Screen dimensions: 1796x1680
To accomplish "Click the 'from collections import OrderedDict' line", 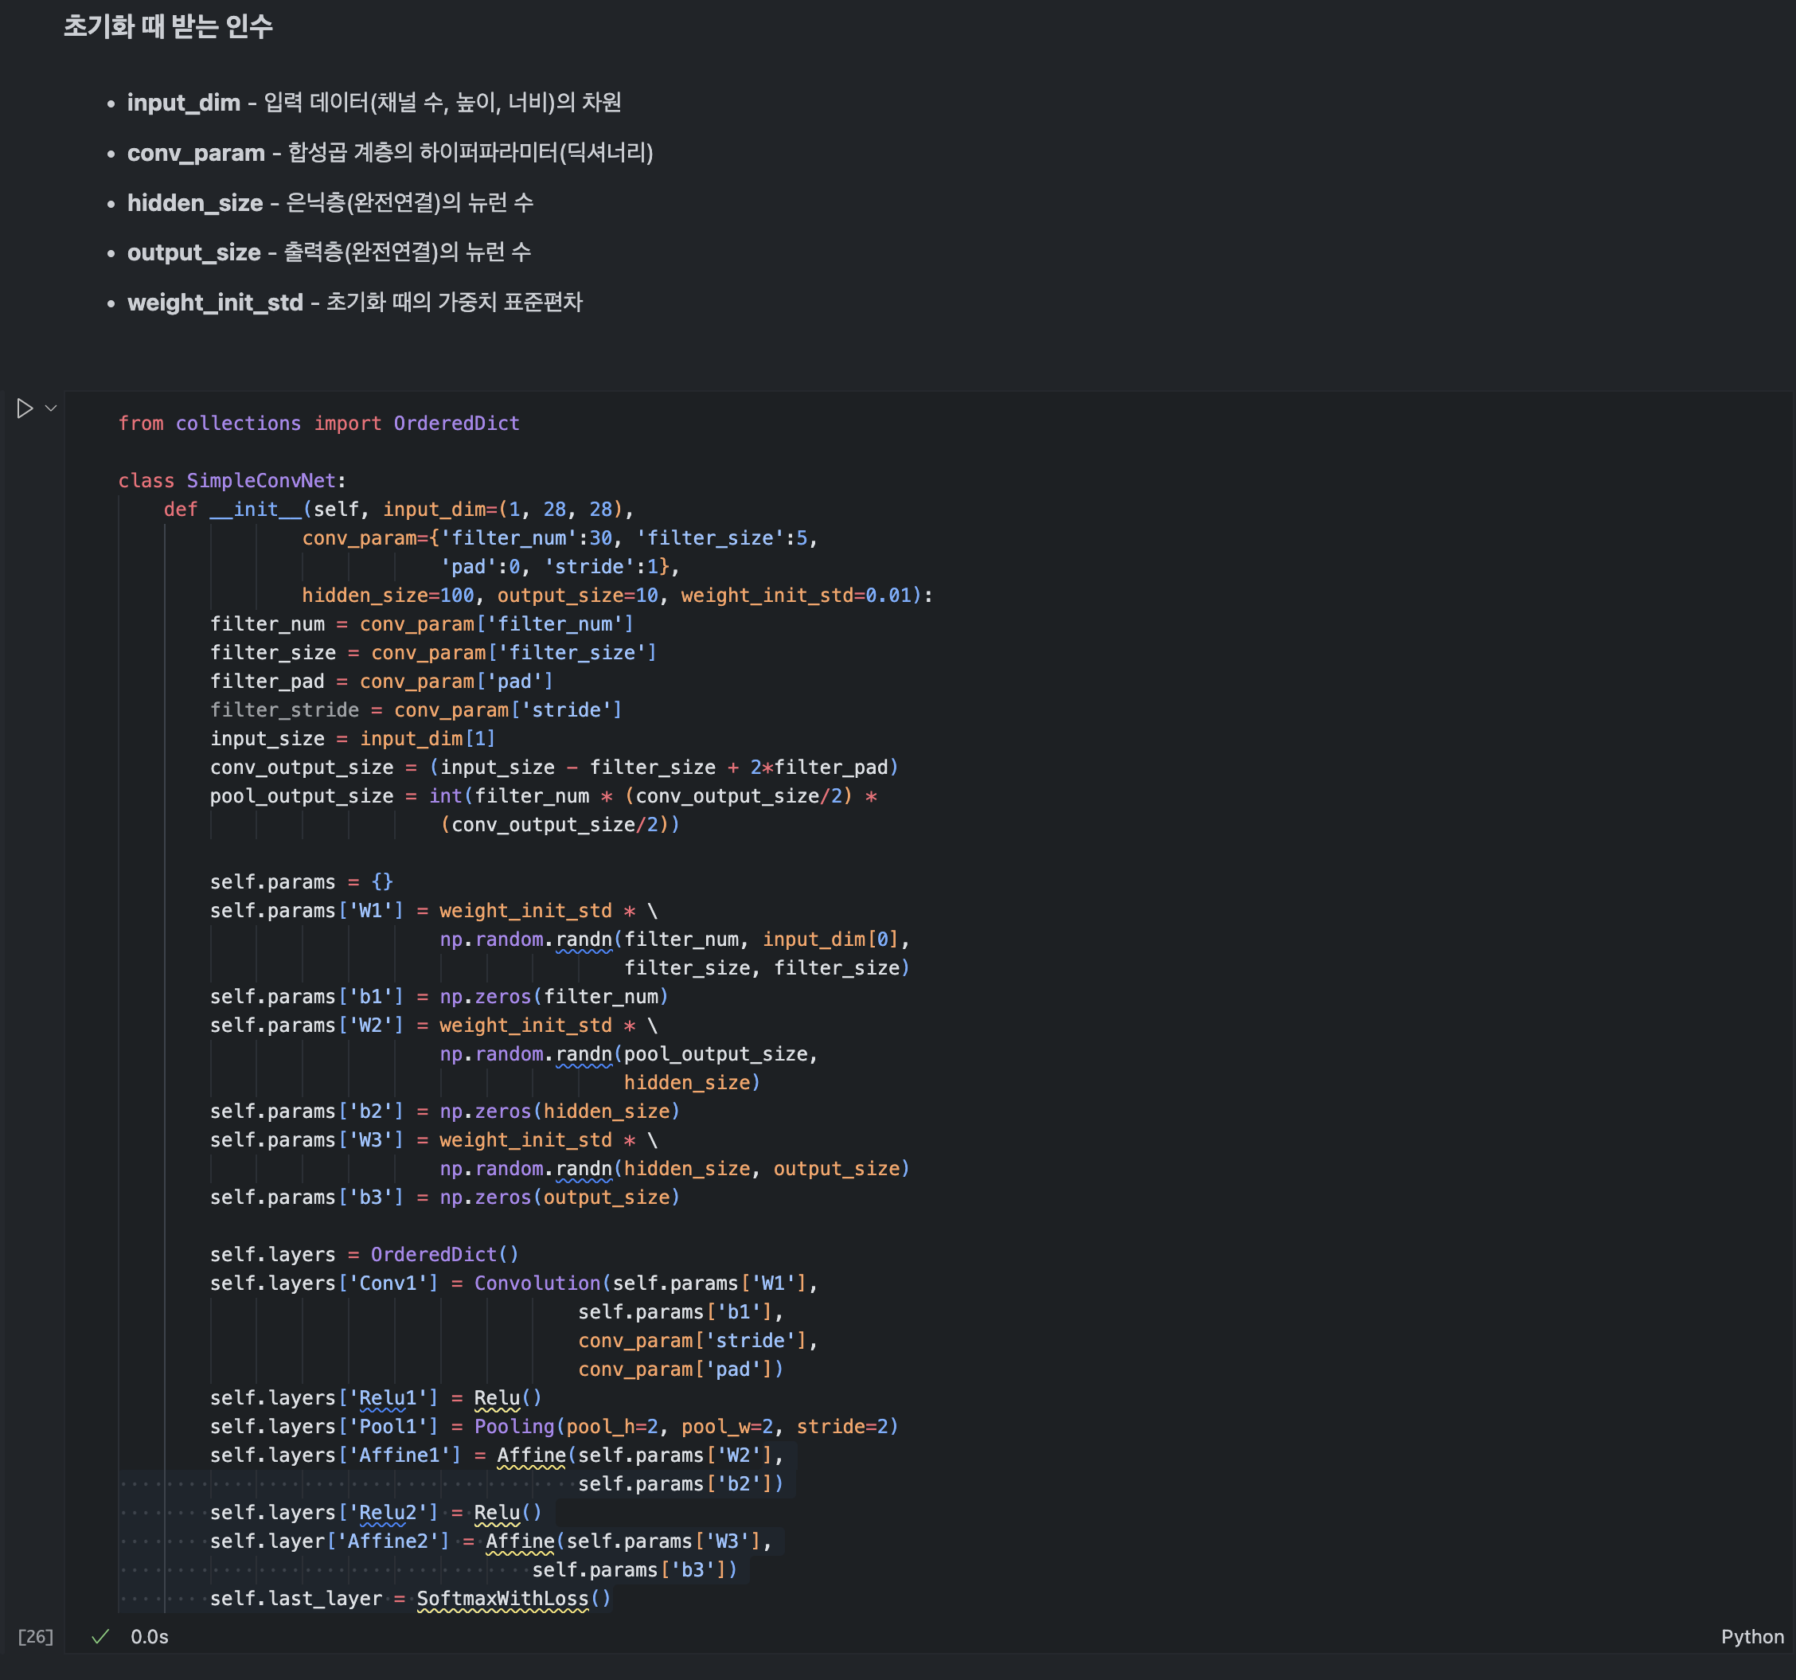I will pyautogui.click(x=319, y=423).
